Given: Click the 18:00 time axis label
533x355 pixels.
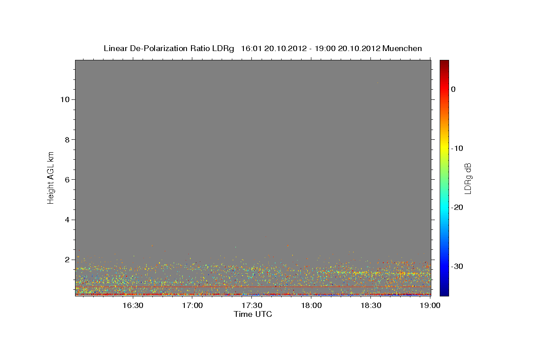Looking at the screenshot, I should (x=312, y=305).
